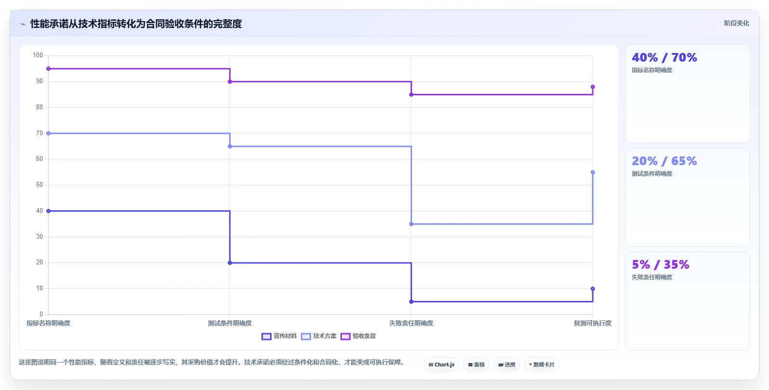Click 技术方案 point at 65 for 测试条件明确度

(230, 146)
